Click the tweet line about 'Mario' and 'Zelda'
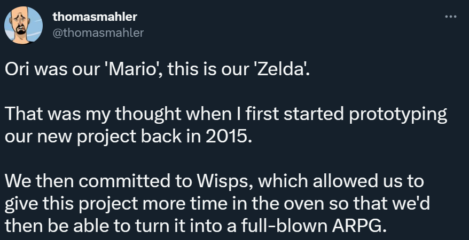The width and height of the screenshot is (469, 240). pyautogui.click(x=157, y=71)
